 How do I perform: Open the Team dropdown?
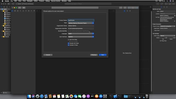point(81,23)
